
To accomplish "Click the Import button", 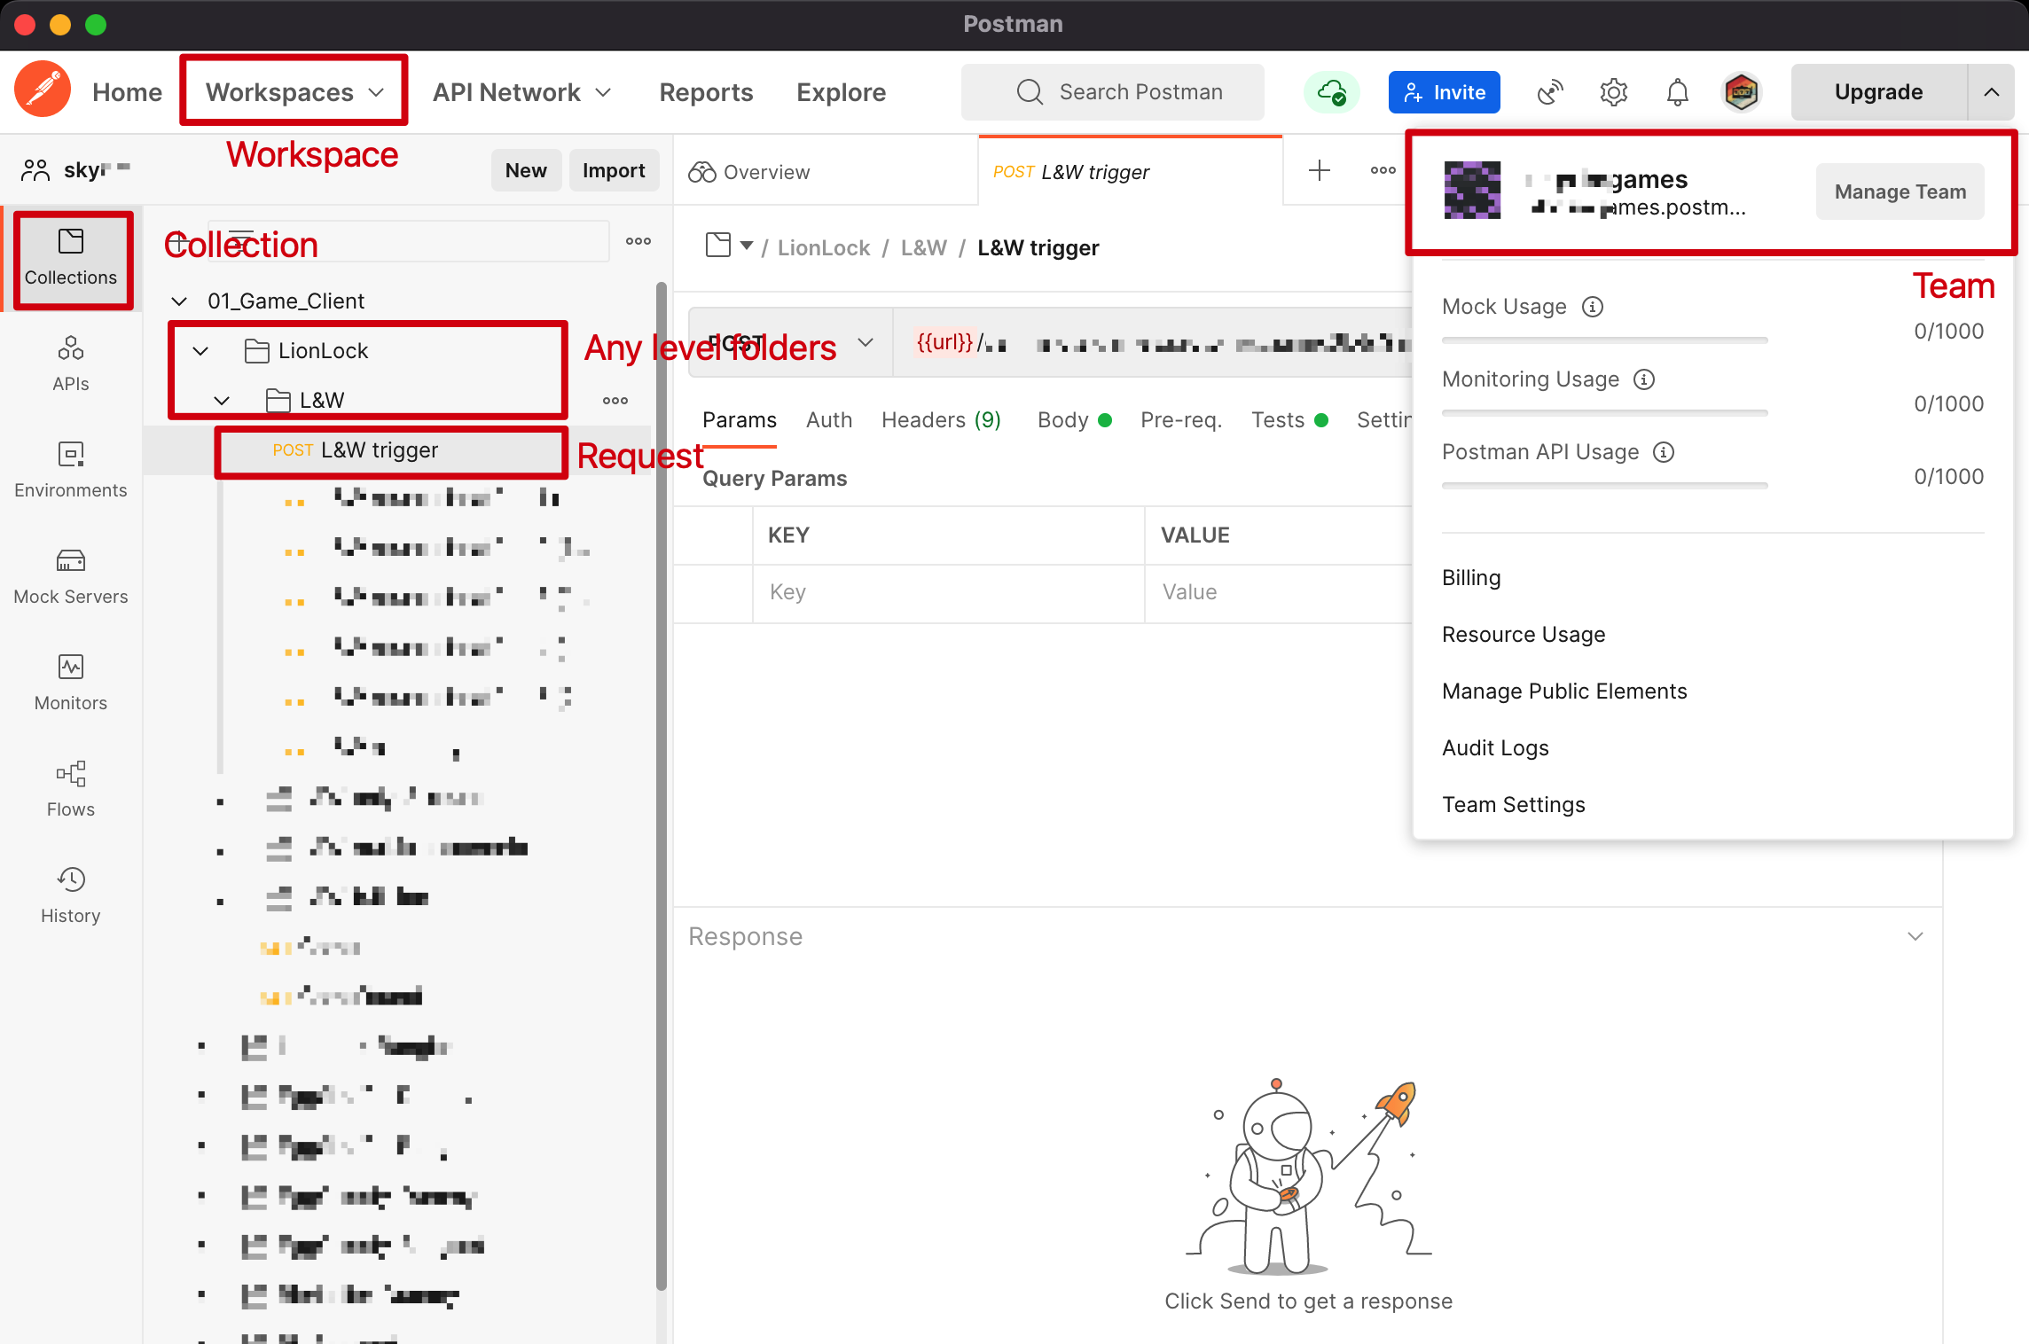I will click(614, 170).
